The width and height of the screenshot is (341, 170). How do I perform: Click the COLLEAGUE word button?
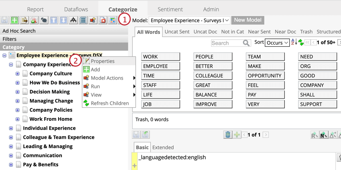pyautogui.click(x=213, y=76)
